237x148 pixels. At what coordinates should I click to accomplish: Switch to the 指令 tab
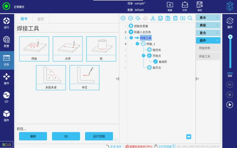[x=24, y=19]
